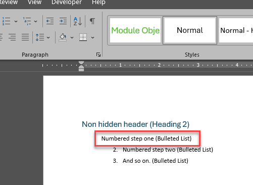This screenshot has height=185, width=253.
Task: Sort text alphabetically A to Z
Action: click(78, 21)
